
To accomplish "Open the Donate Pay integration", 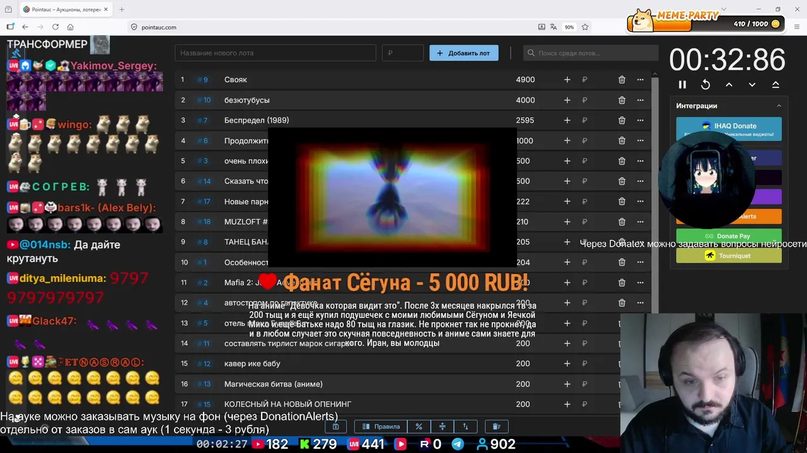I will click(x=729, y=236).
